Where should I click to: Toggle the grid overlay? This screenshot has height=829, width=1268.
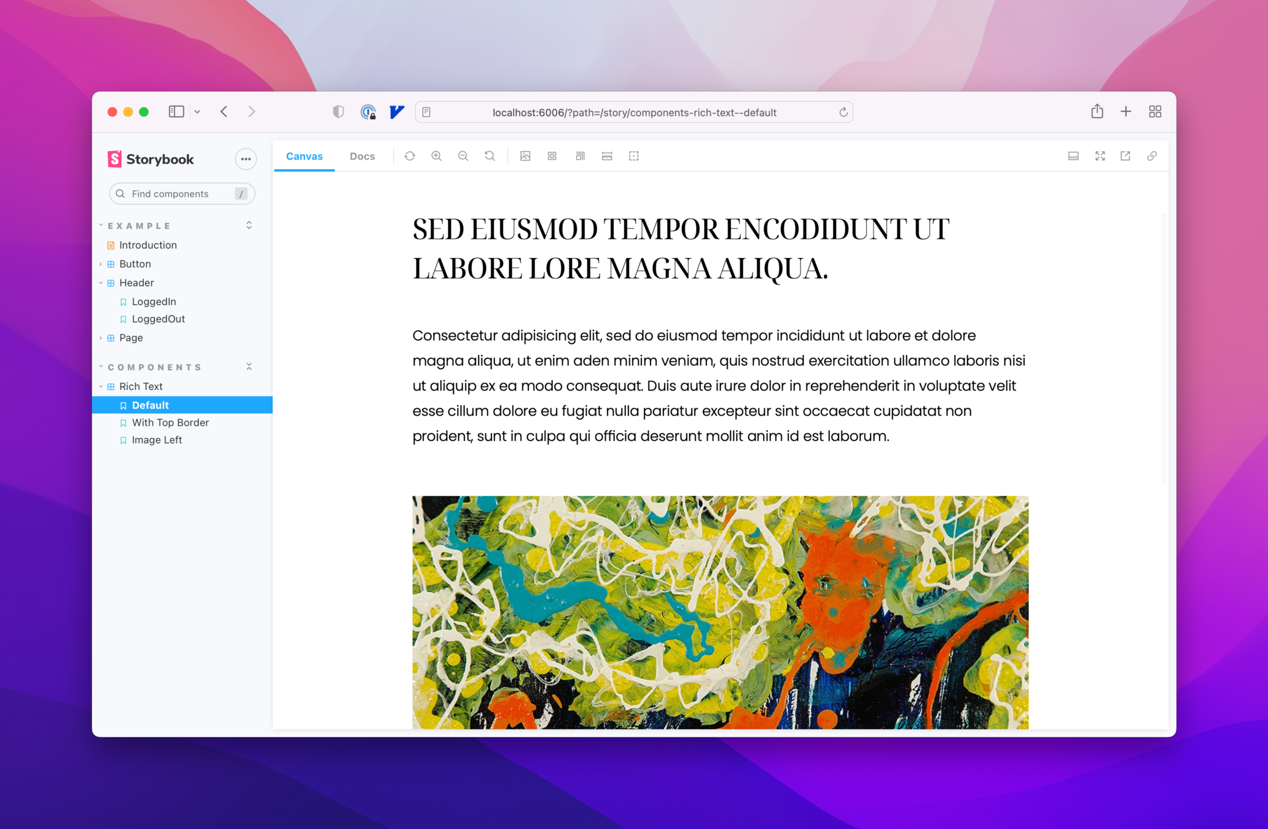coord(552,156)
